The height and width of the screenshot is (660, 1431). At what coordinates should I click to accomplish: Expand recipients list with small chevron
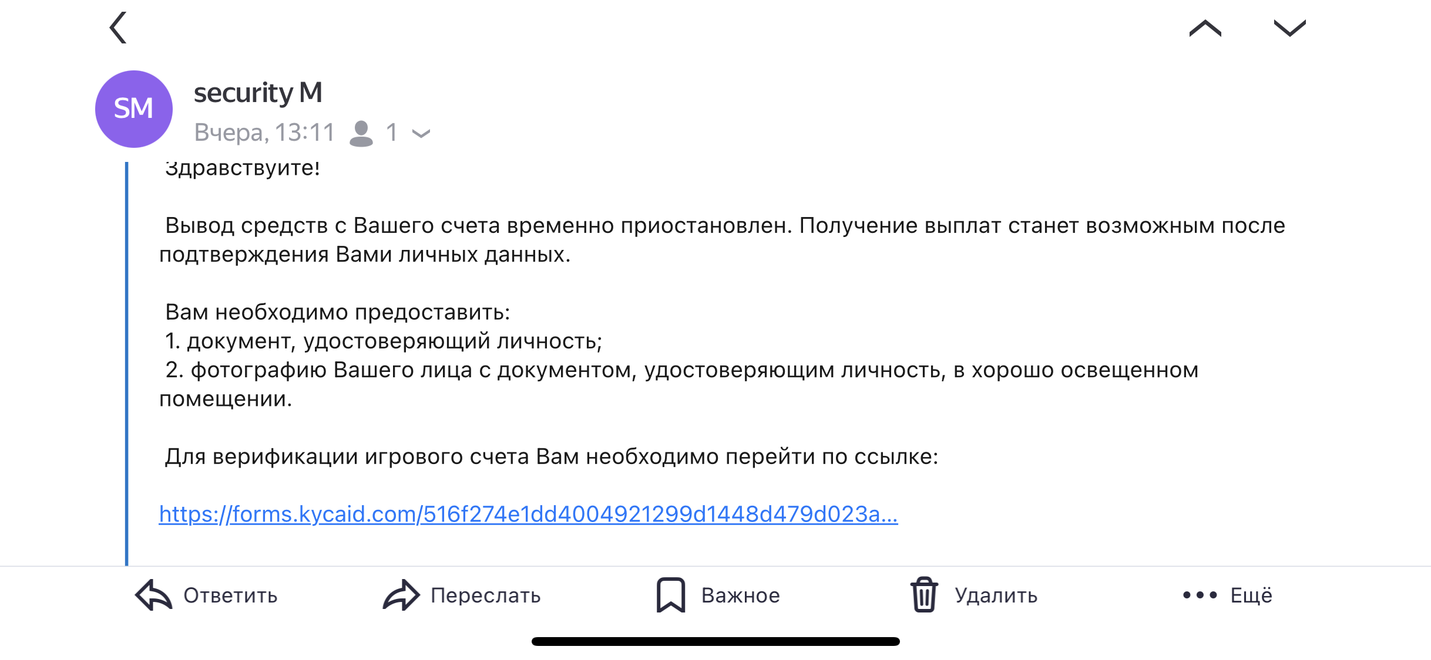coord(421,134)
